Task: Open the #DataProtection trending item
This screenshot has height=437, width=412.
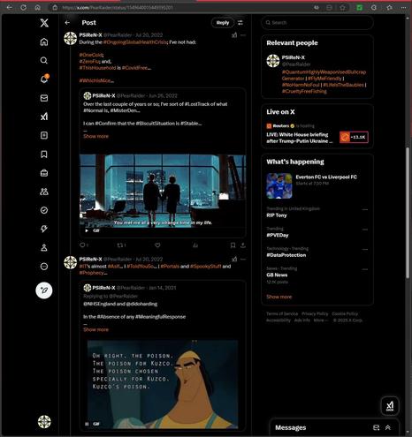Action: coord(317,252)
